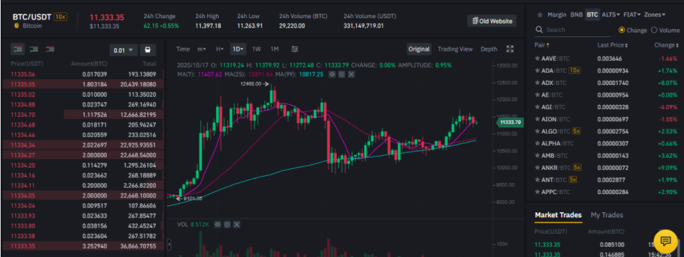
Task: Select sell order at price 11335.05
Action: [83, 84]
